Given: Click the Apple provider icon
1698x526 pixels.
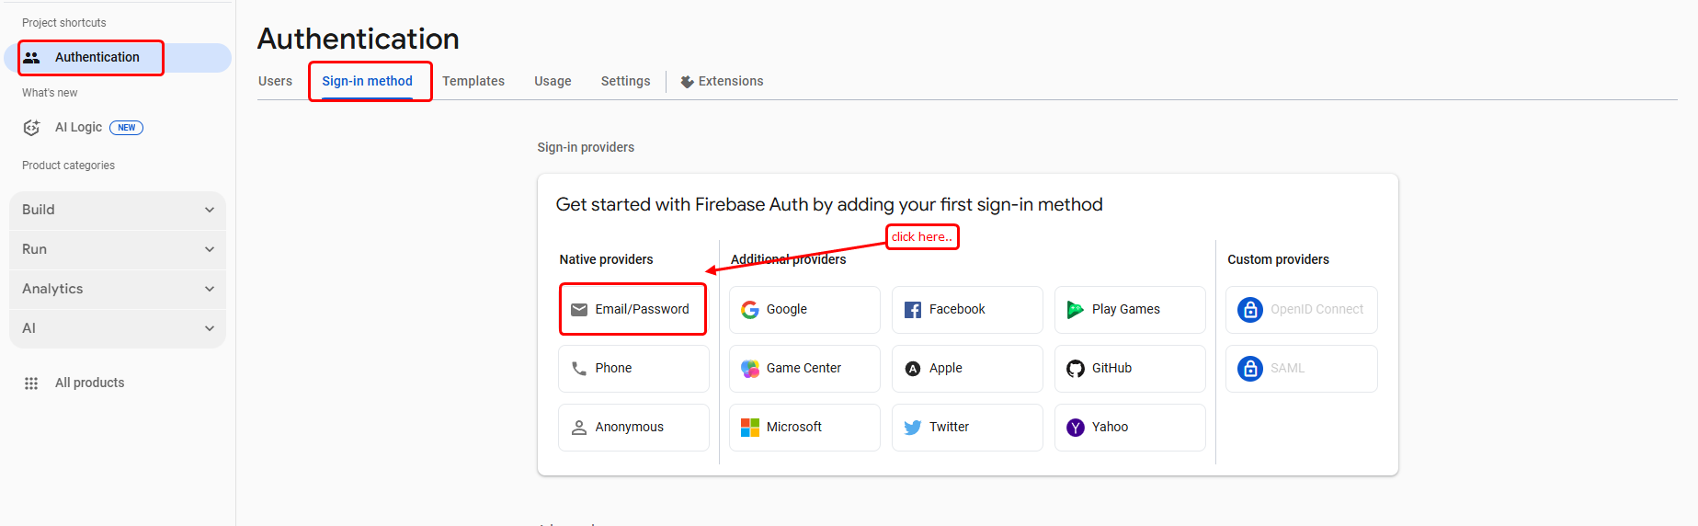Looking at the screenshot, I should 913,369.
